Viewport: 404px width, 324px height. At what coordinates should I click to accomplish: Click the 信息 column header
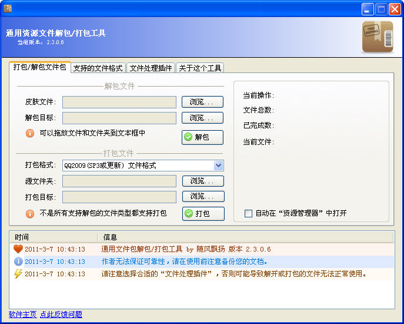pyautogui.click(x=246, y=237)
